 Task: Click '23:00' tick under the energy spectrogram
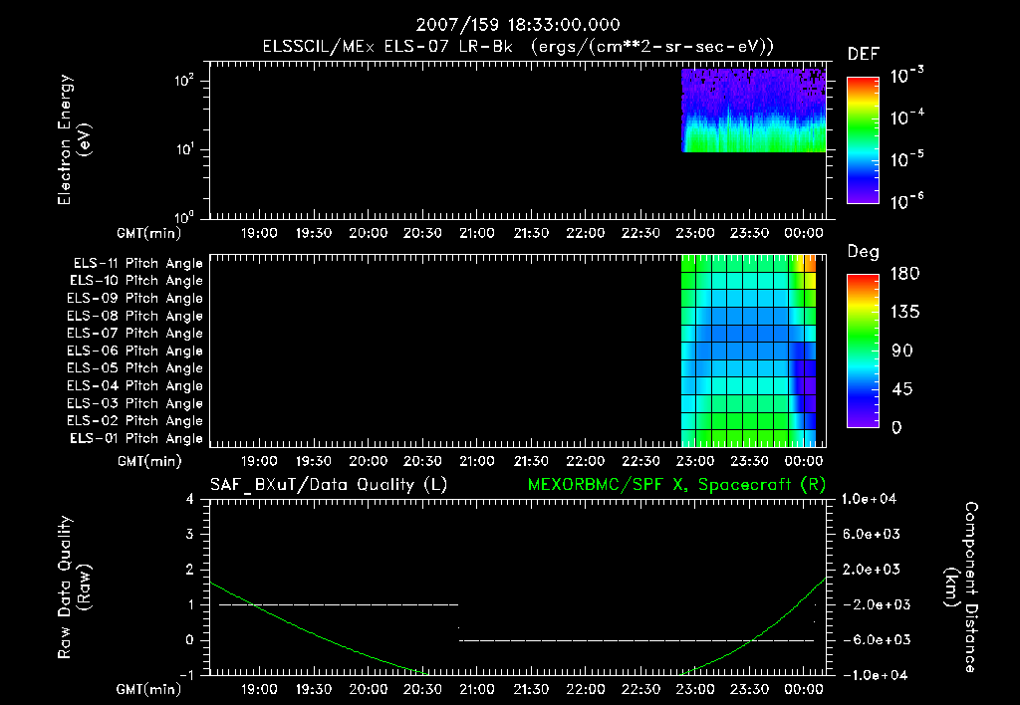(x=694, y=233)
